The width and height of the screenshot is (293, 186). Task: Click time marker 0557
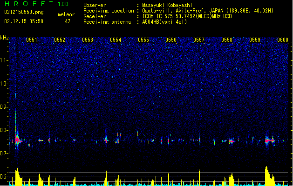click(x=199, y=40)
